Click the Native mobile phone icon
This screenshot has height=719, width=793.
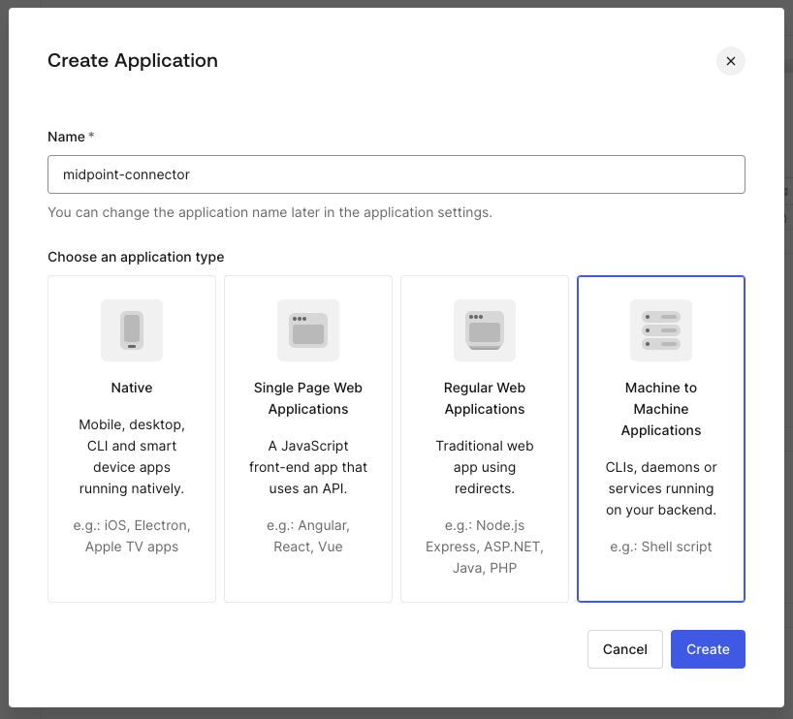click(132, 330)
